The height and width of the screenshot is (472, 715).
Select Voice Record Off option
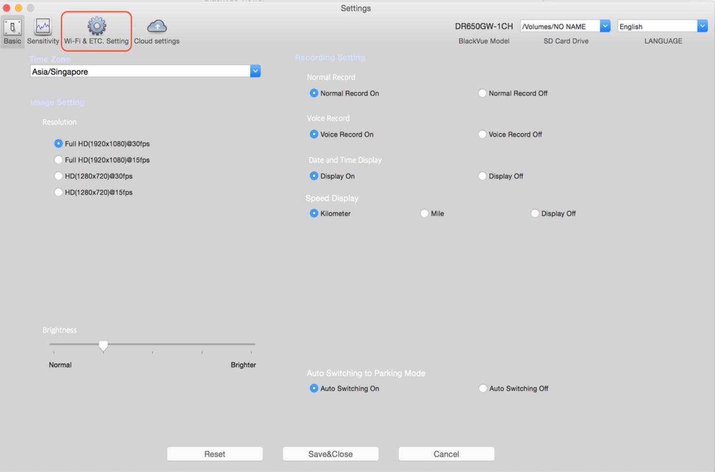(482, 134)
